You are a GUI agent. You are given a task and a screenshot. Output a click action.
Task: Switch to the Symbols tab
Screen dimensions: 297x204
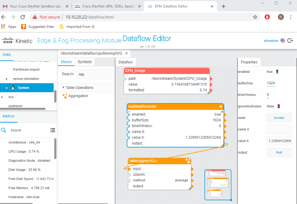point(85,62)
